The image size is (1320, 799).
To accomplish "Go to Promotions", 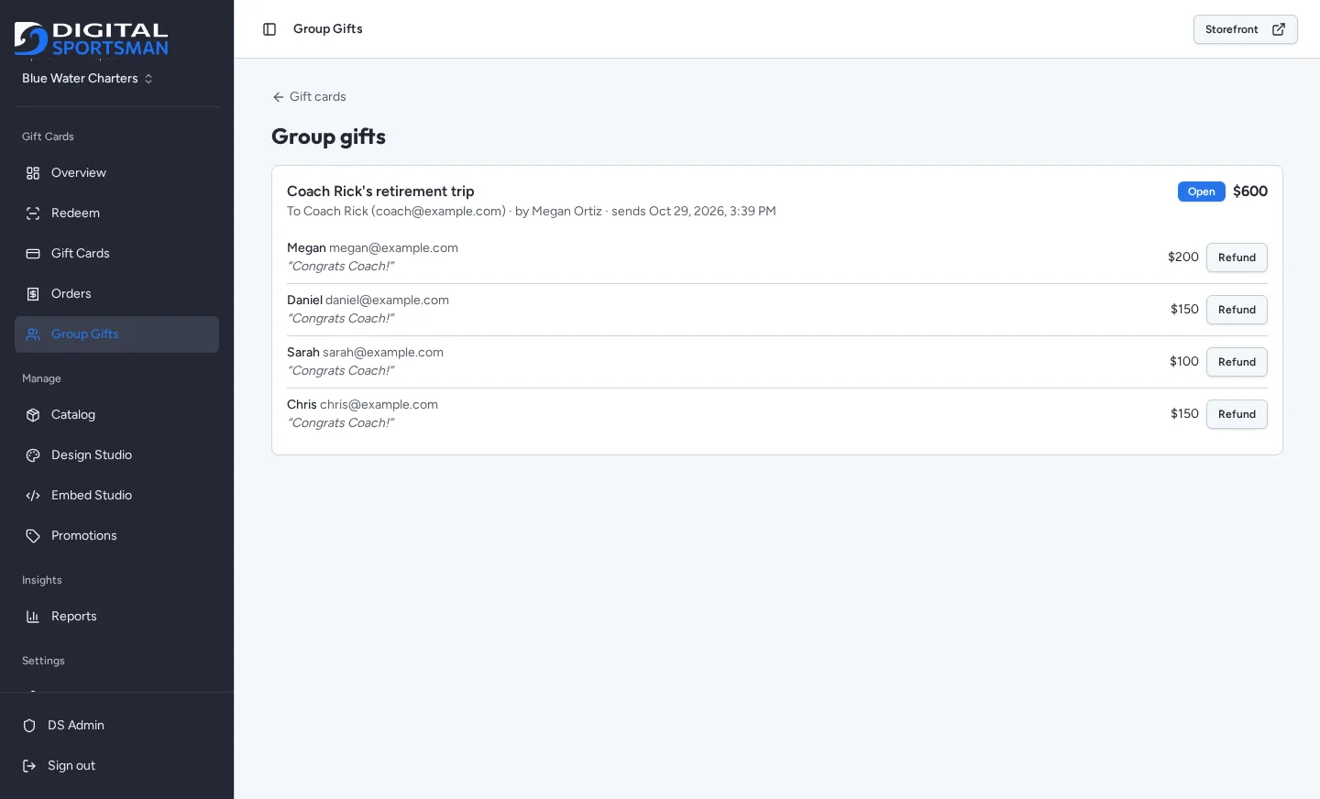I will coord(116,536).
